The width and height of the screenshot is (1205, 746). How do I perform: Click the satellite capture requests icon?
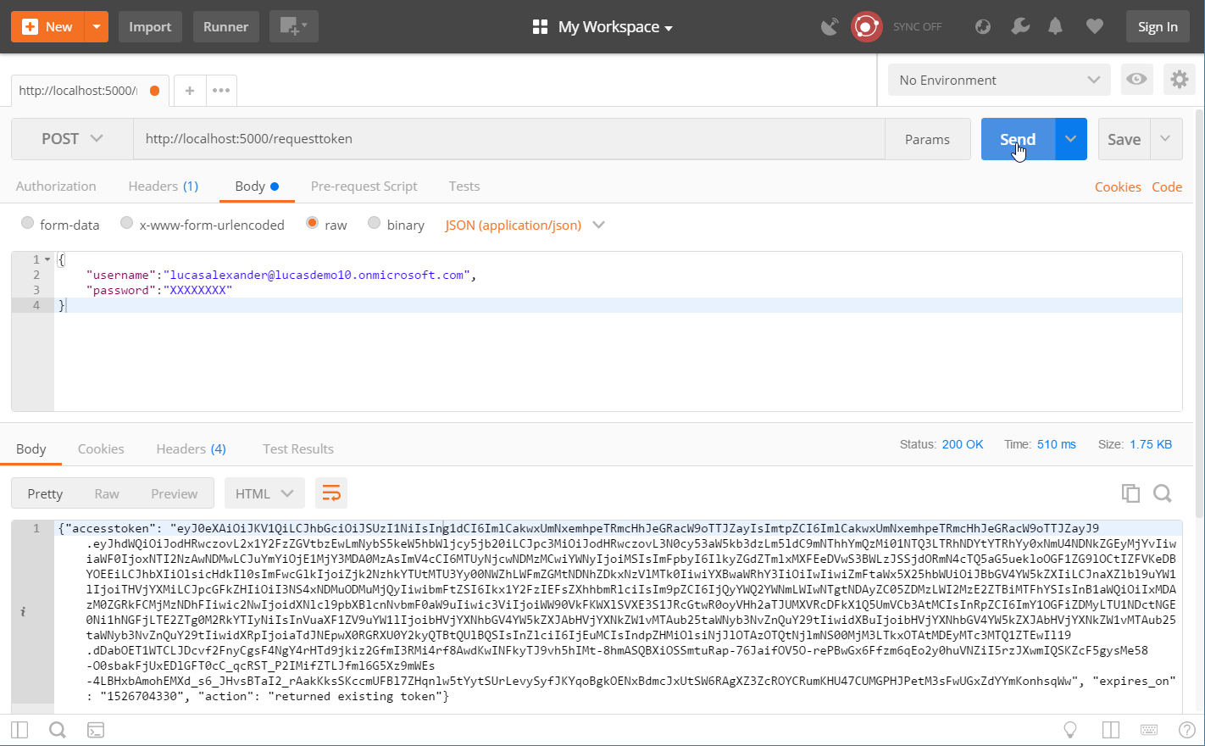click(x=830, y=27)
